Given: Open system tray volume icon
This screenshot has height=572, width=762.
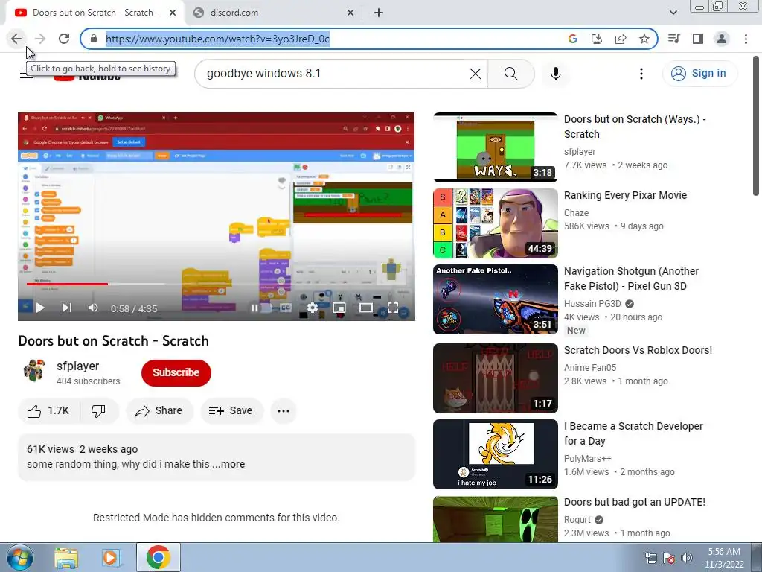Looking at the screenshot, I should [x=687, y=558].
